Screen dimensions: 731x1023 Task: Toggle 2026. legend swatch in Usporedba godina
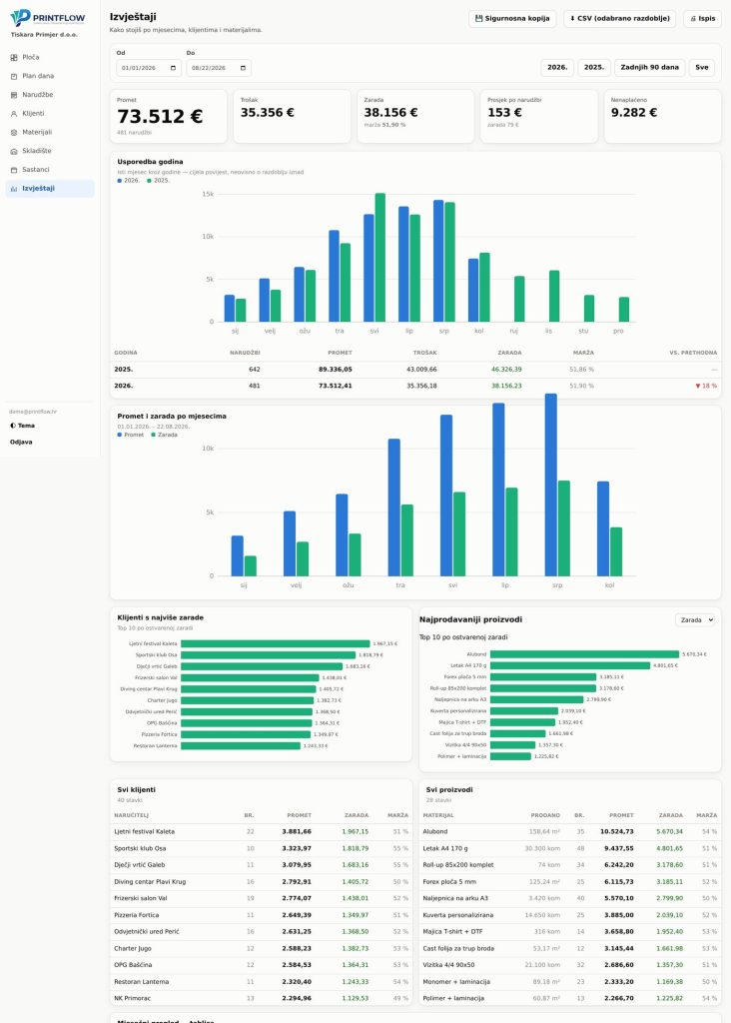click(x=119, y=181)
